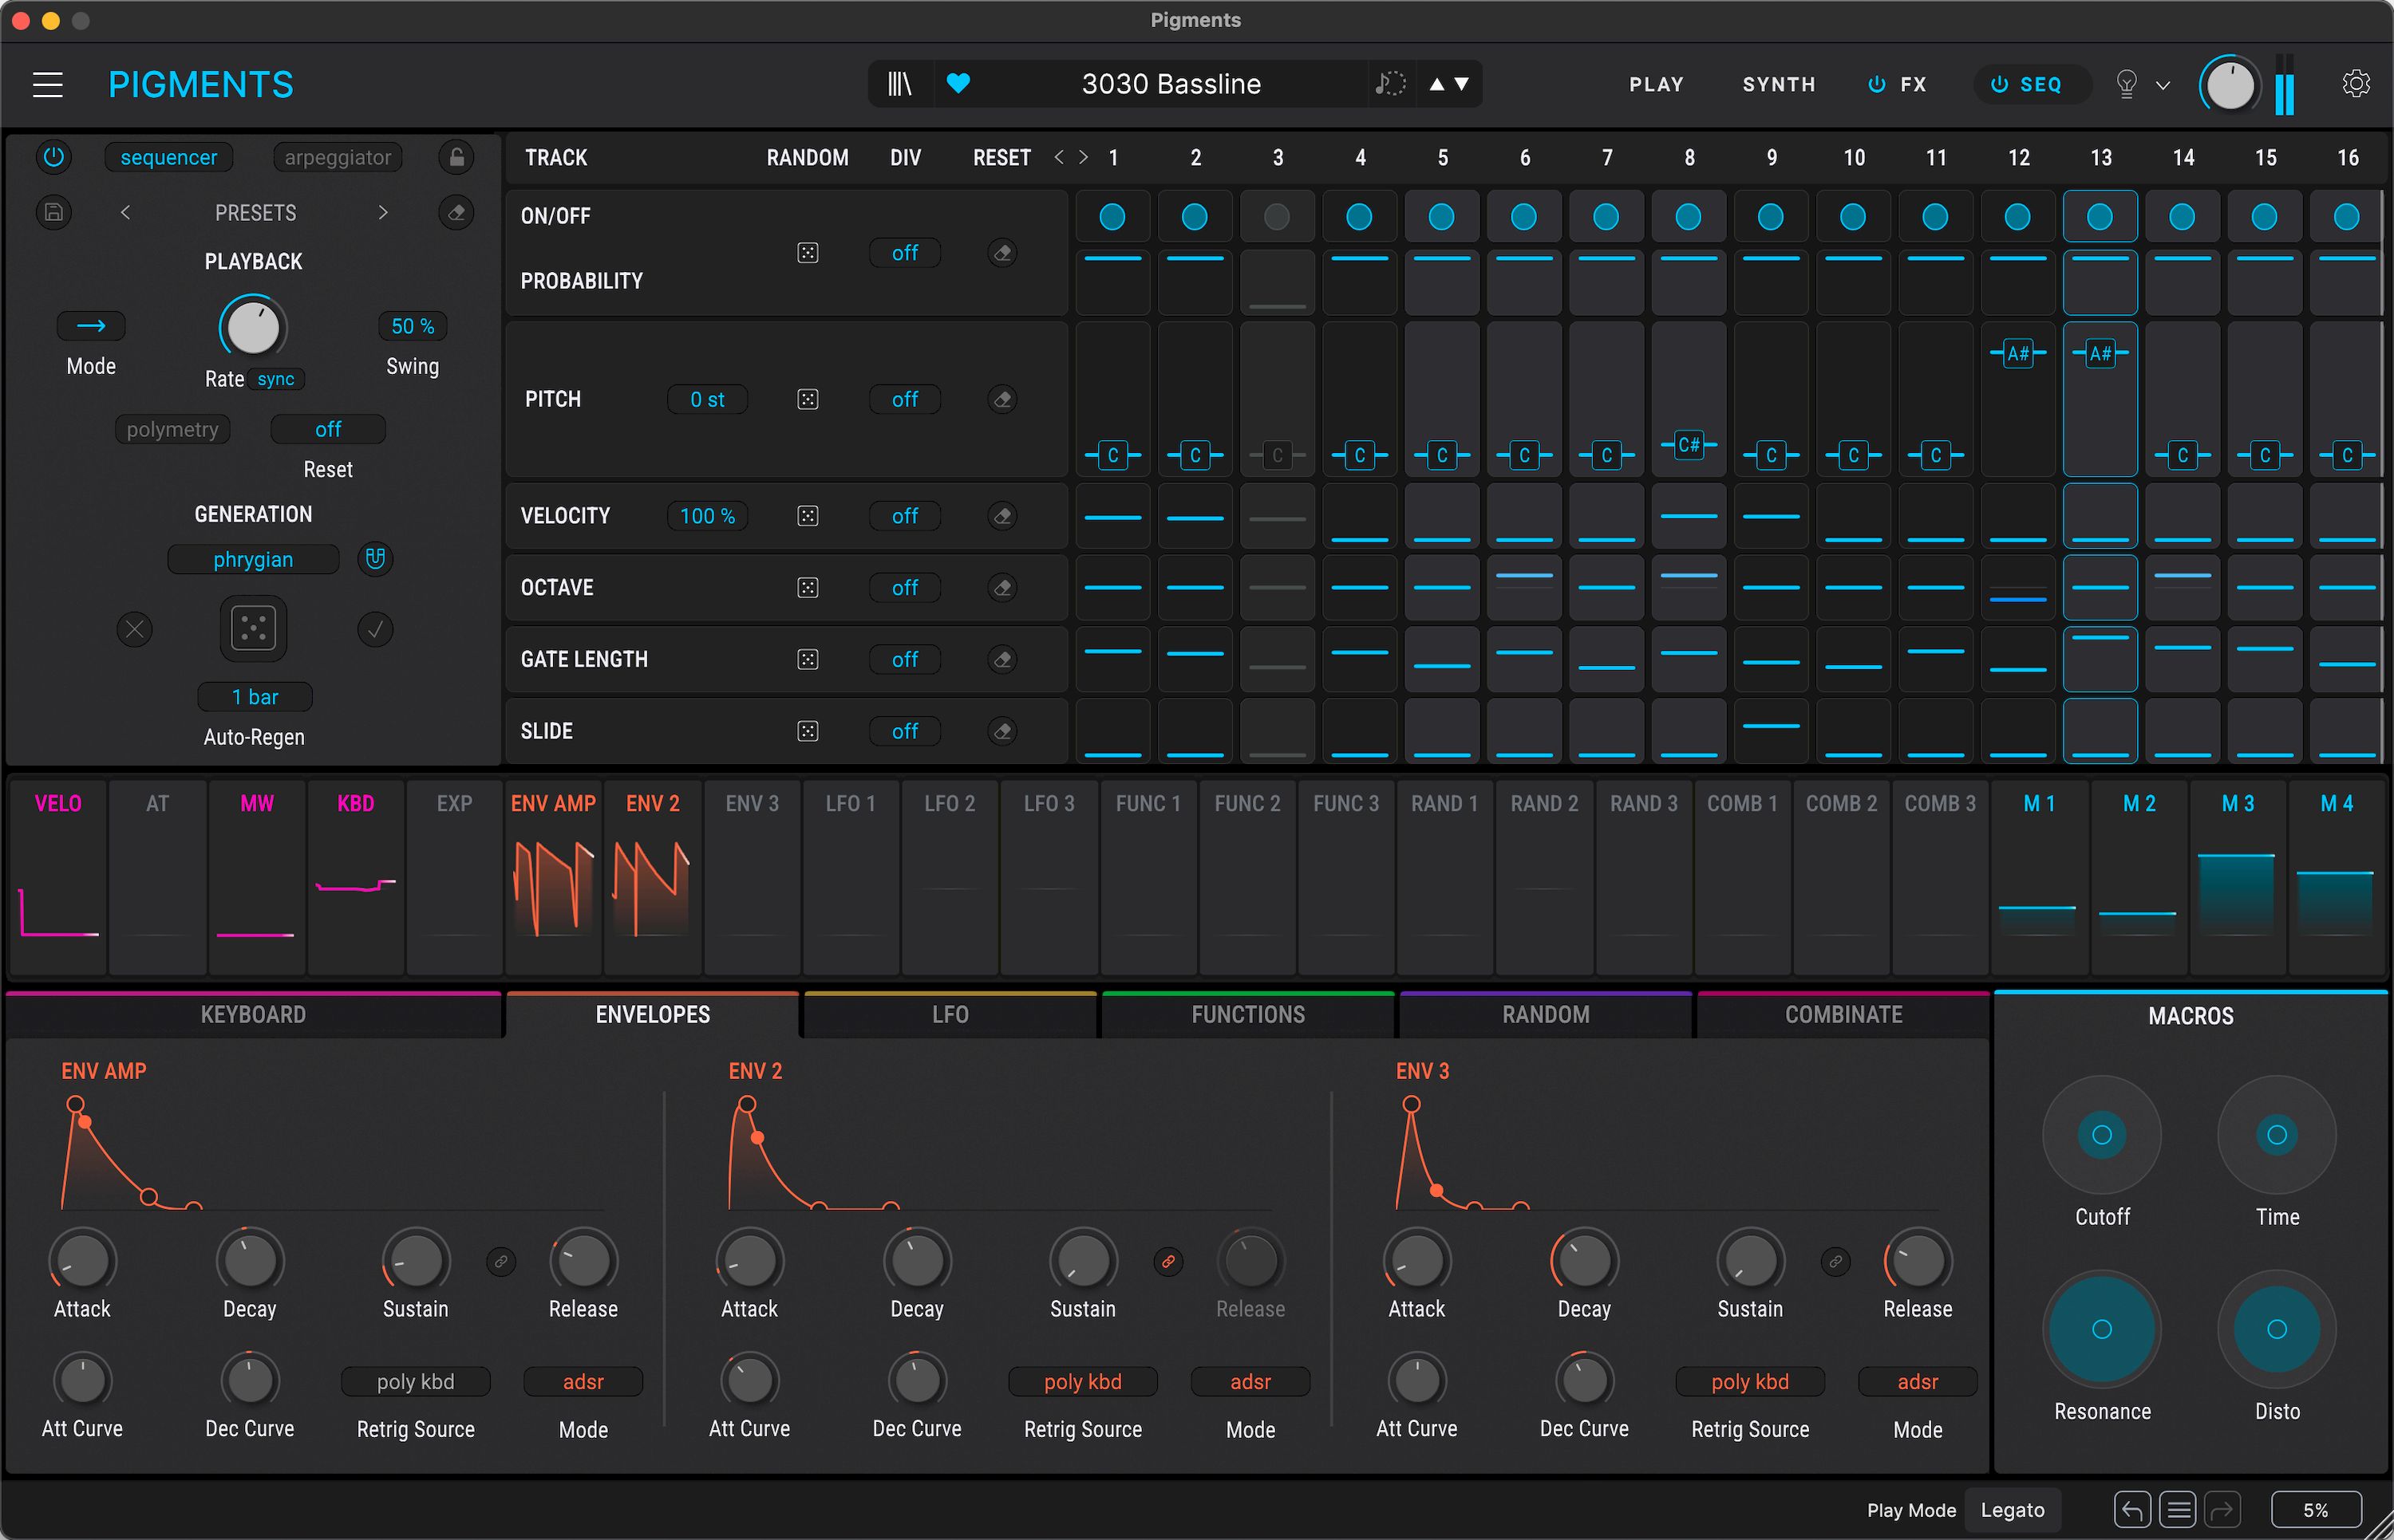Toggle the Rate sync button
Screen dimensions: 2394x1540
(276, 379)
